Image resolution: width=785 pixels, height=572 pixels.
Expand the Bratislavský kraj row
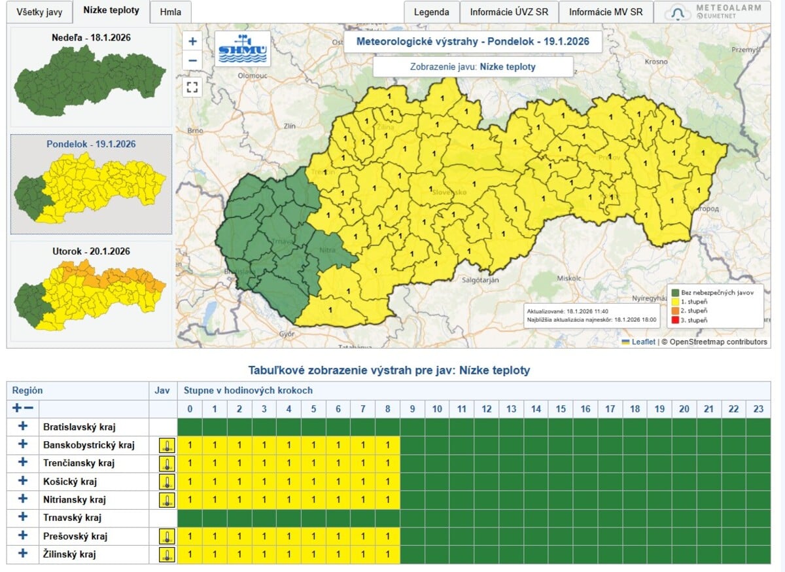23,427
